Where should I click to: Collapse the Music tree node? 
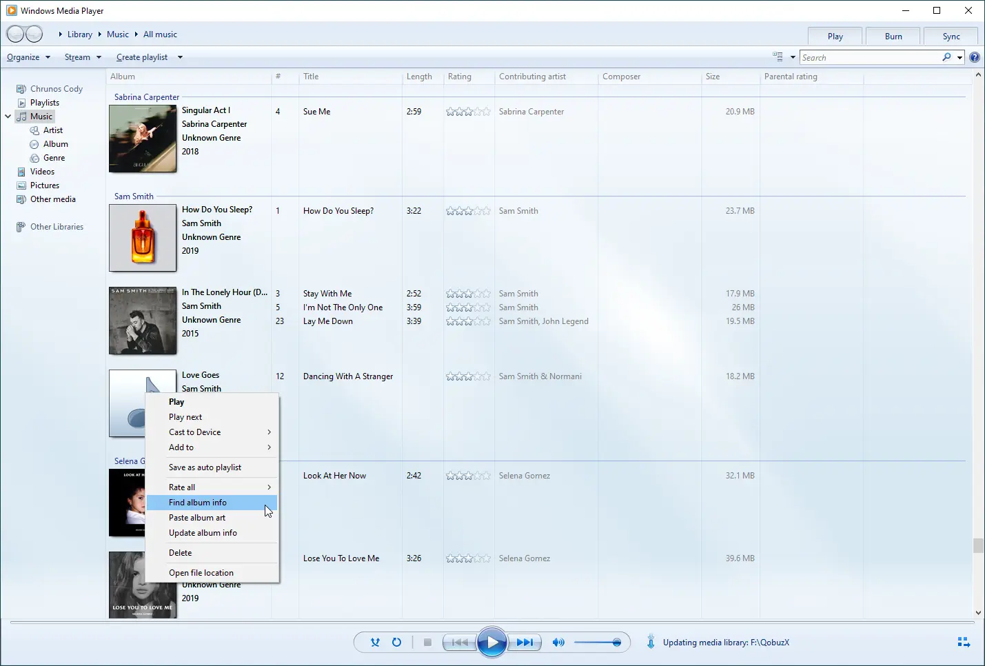click(8, 116)
